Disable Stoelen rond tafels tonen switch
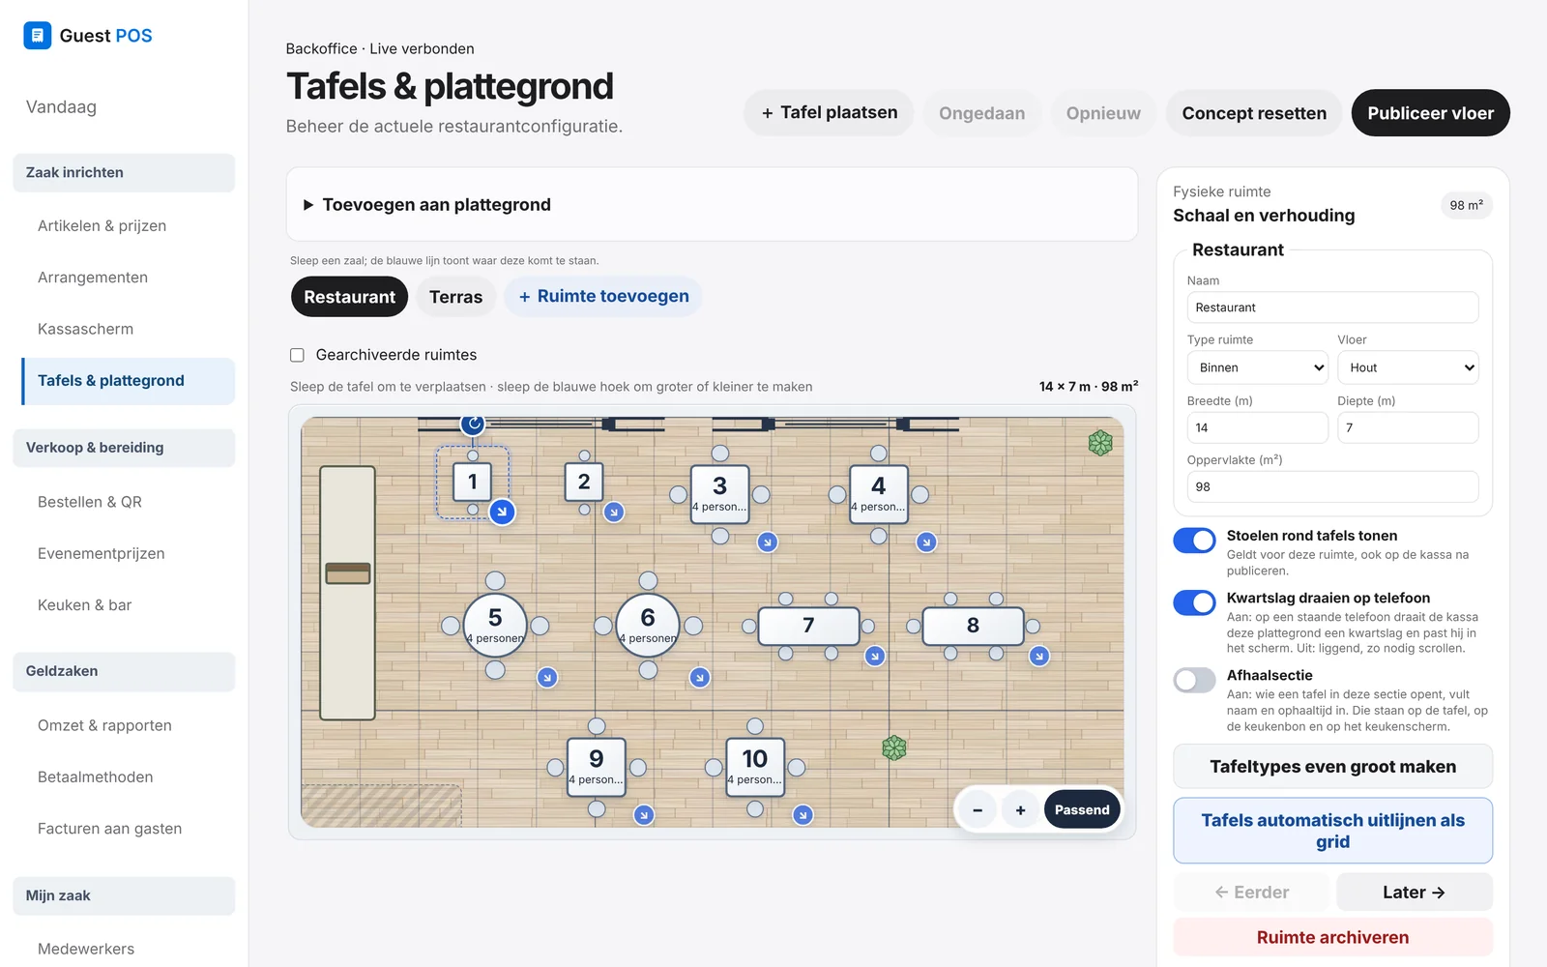Image resolution: width=1547 pixels, height=967 pixels. tap(1194, 541)
